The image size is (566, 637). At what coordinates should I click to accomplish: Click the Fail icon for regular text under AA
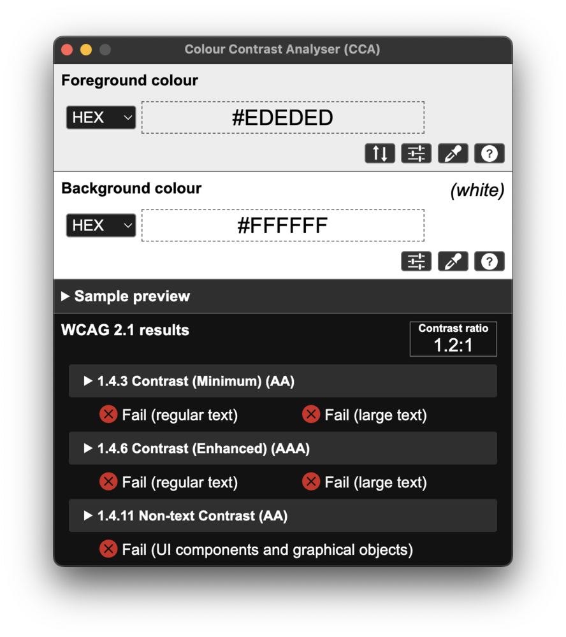pos(108,414)
